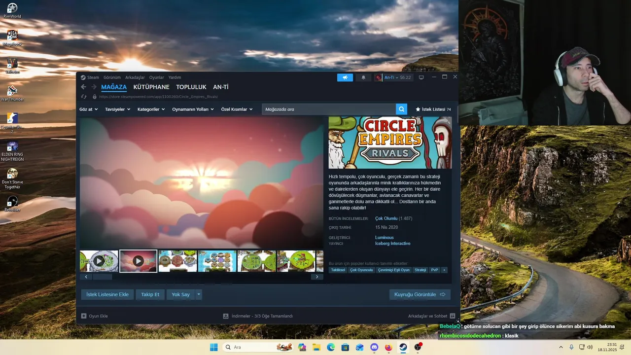Image resolution: width=631 pixels, height=355 pixels.
Task: Click the Takip Et button
Action: [150, 294]
